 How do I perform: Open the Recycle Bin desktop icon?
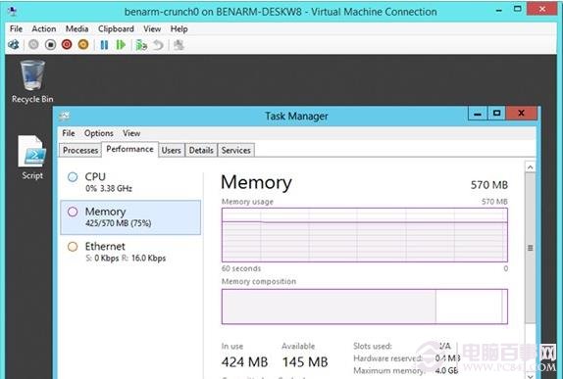(32, 81)
